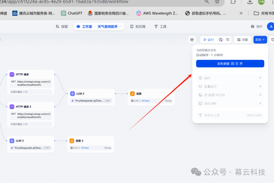Click the 结束 2 end node icon
274x183 pixels.
click(x=72, y=140)
